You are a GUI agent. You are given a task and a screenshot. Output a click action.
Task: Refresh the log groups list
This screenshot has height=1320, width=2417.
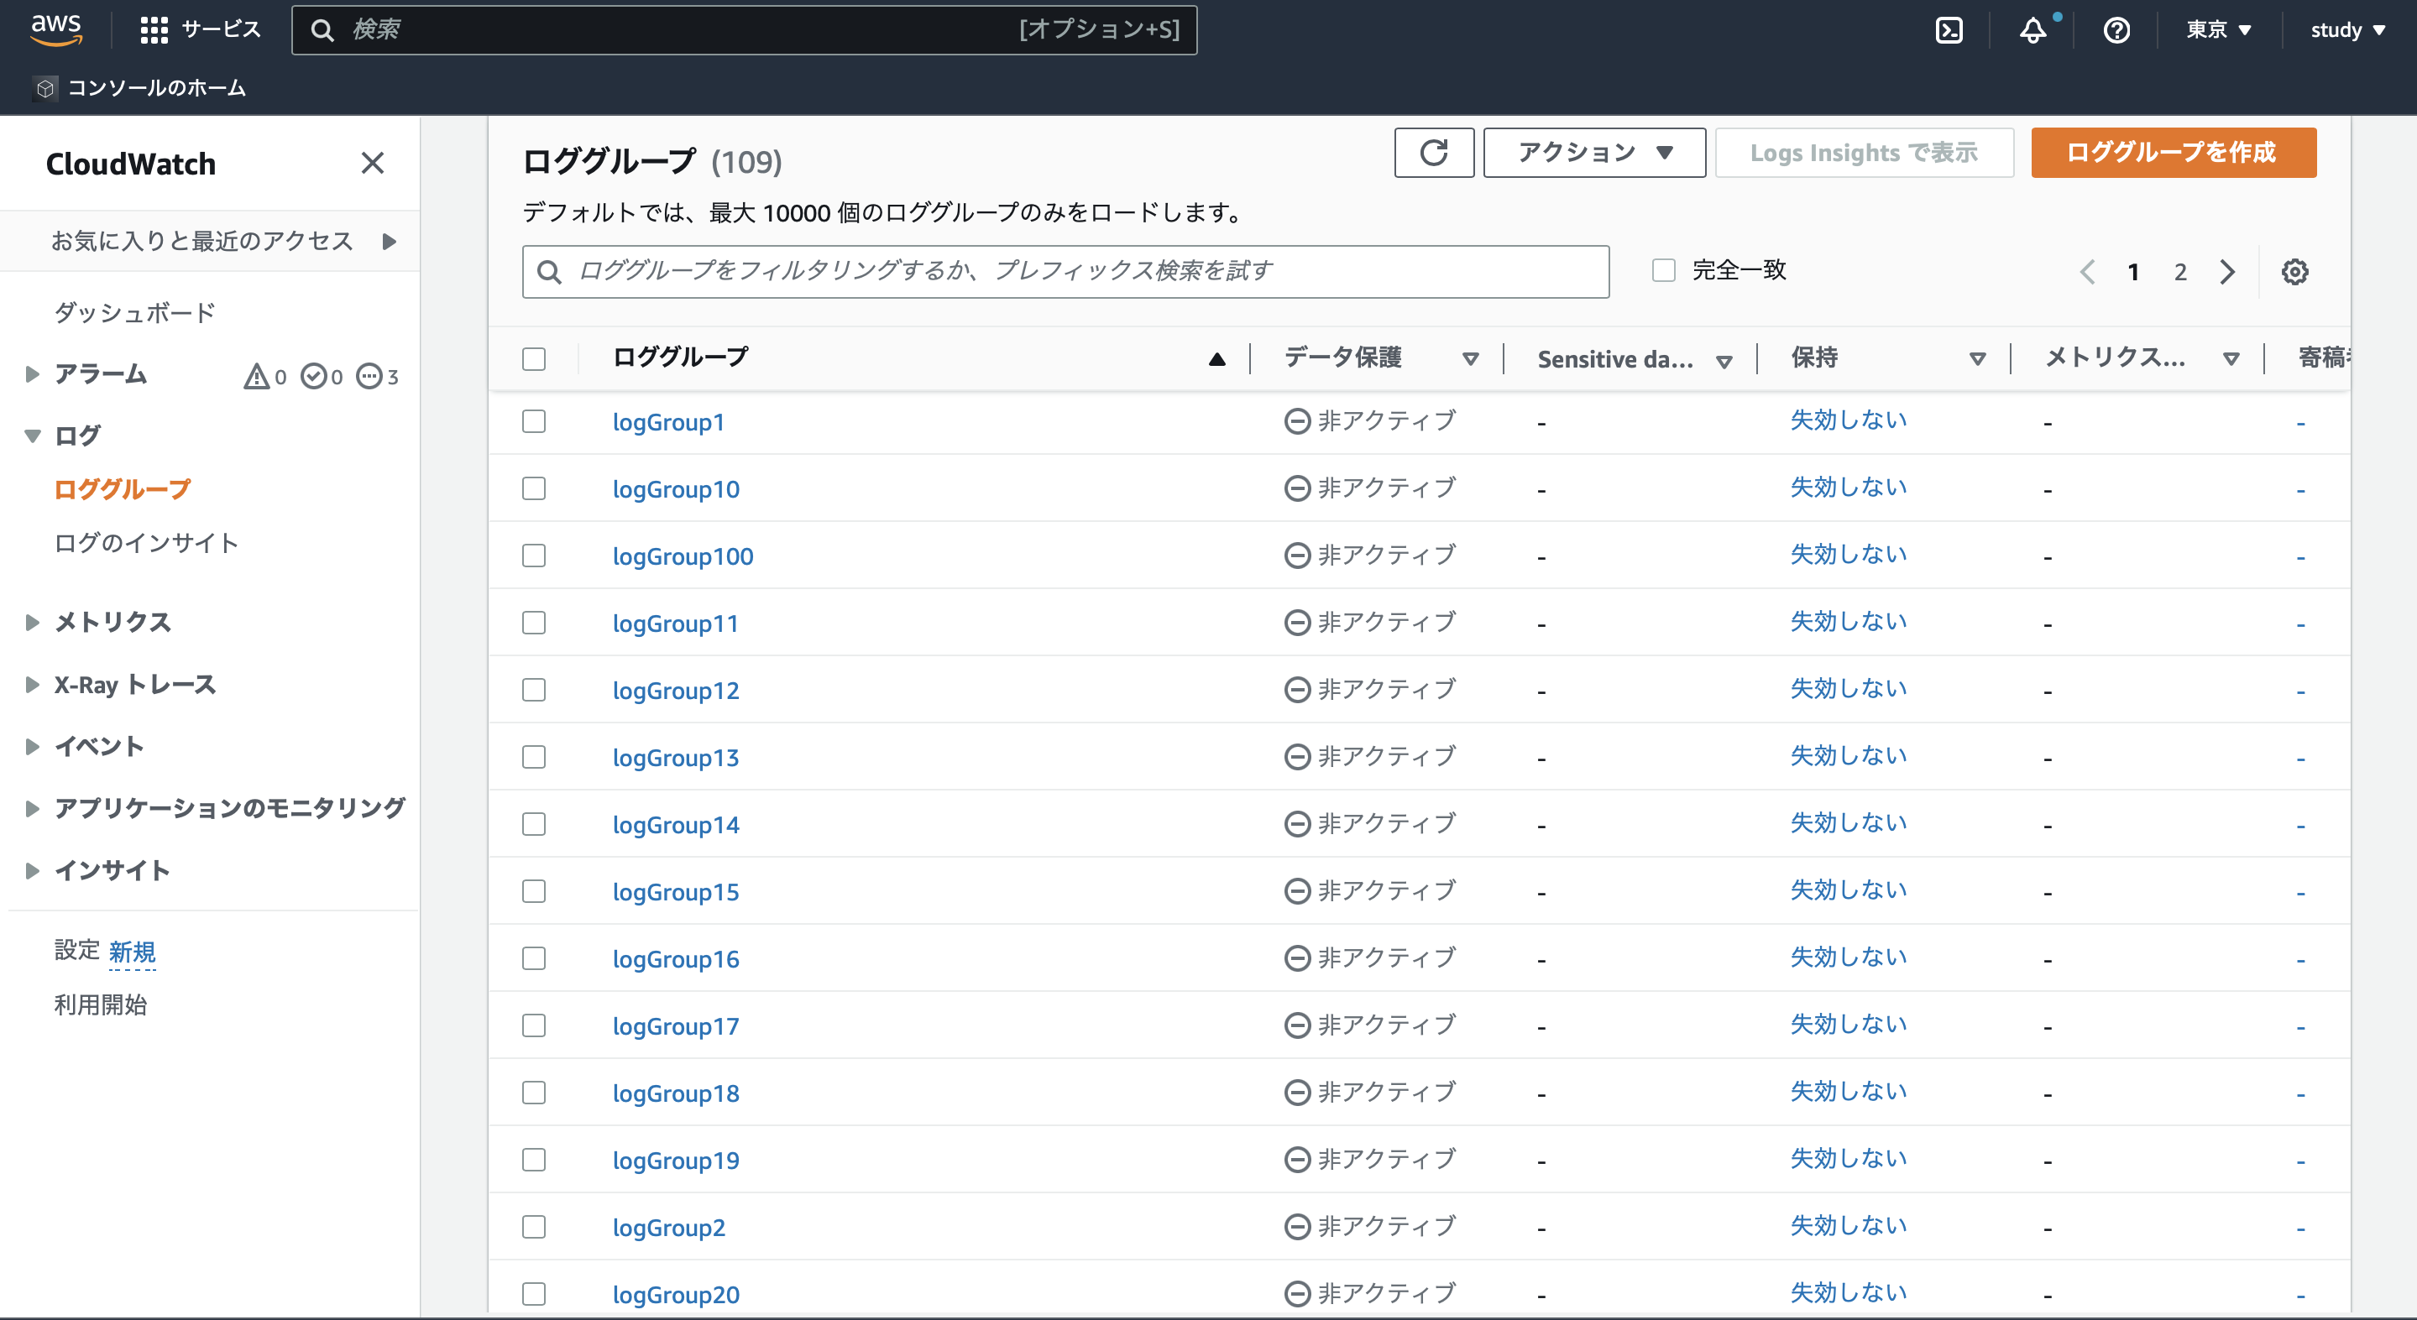point(1434,152)
